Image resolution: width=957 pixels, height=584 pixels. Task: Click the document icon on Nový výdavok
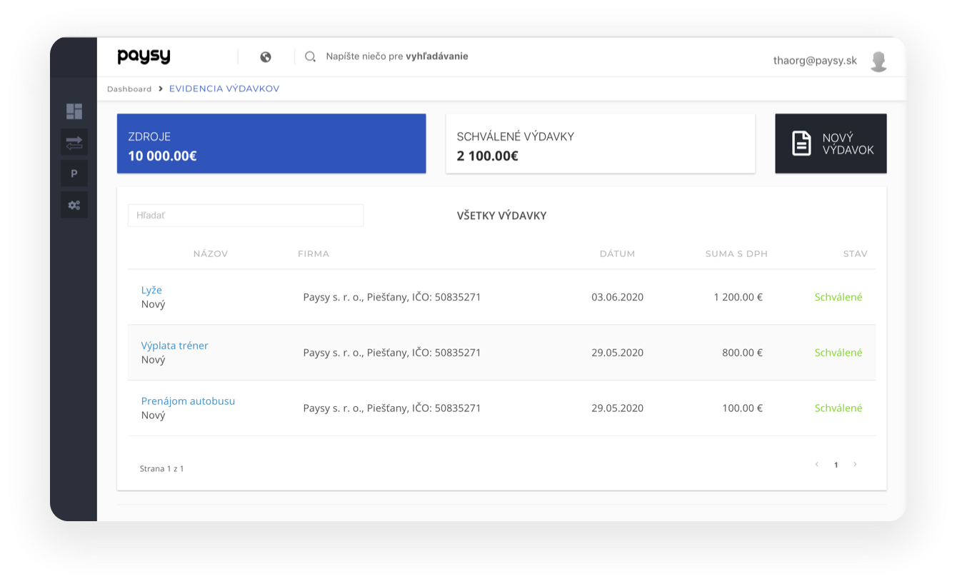click(x=801, y=144)
